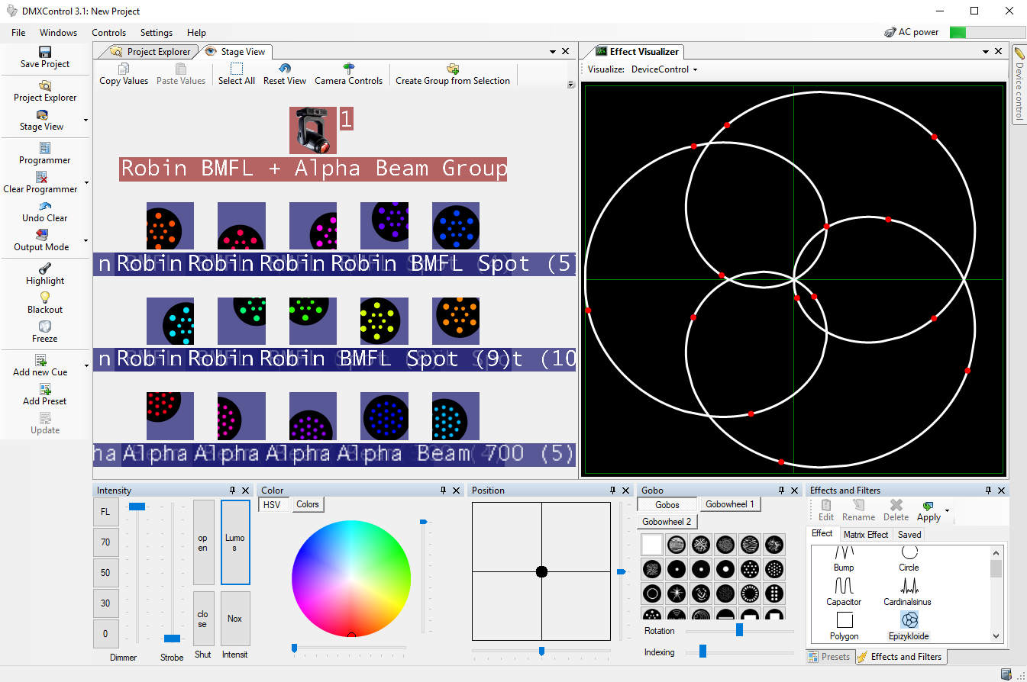
Task: Toggle the Freeze button
Action: (x=45, y=332)
